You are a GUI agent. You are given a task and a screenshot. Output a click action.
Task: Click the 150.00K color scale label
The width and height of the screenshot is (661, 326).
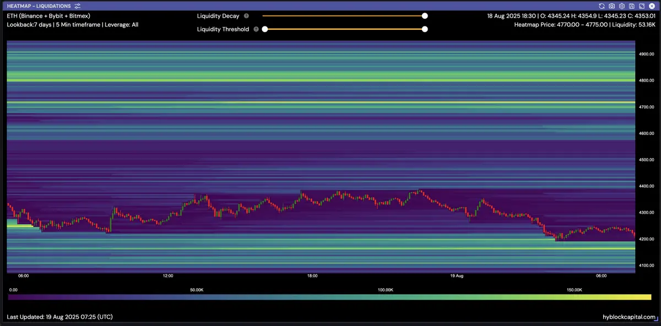[x=575, y=290]
